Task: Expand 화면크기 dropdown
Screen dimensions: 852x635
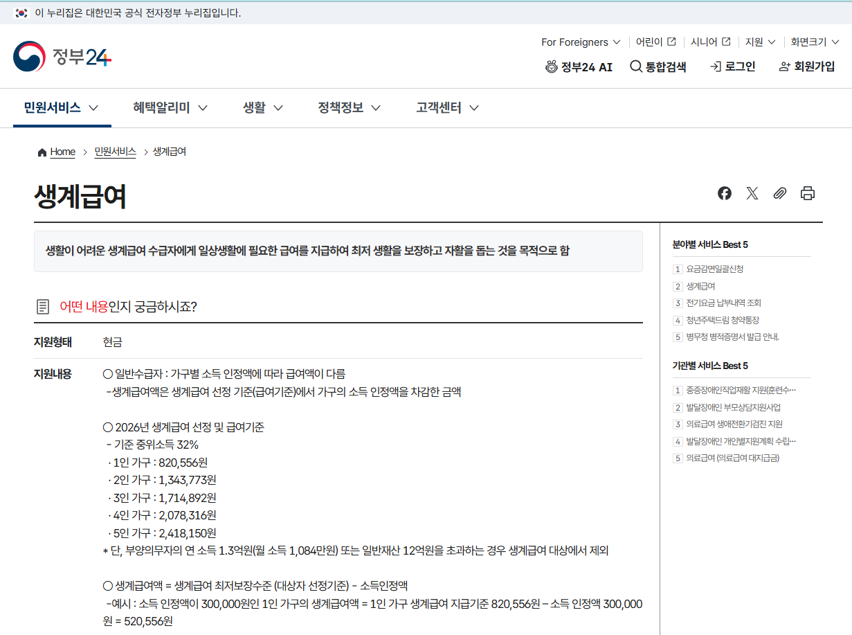Action: (815, 42)
